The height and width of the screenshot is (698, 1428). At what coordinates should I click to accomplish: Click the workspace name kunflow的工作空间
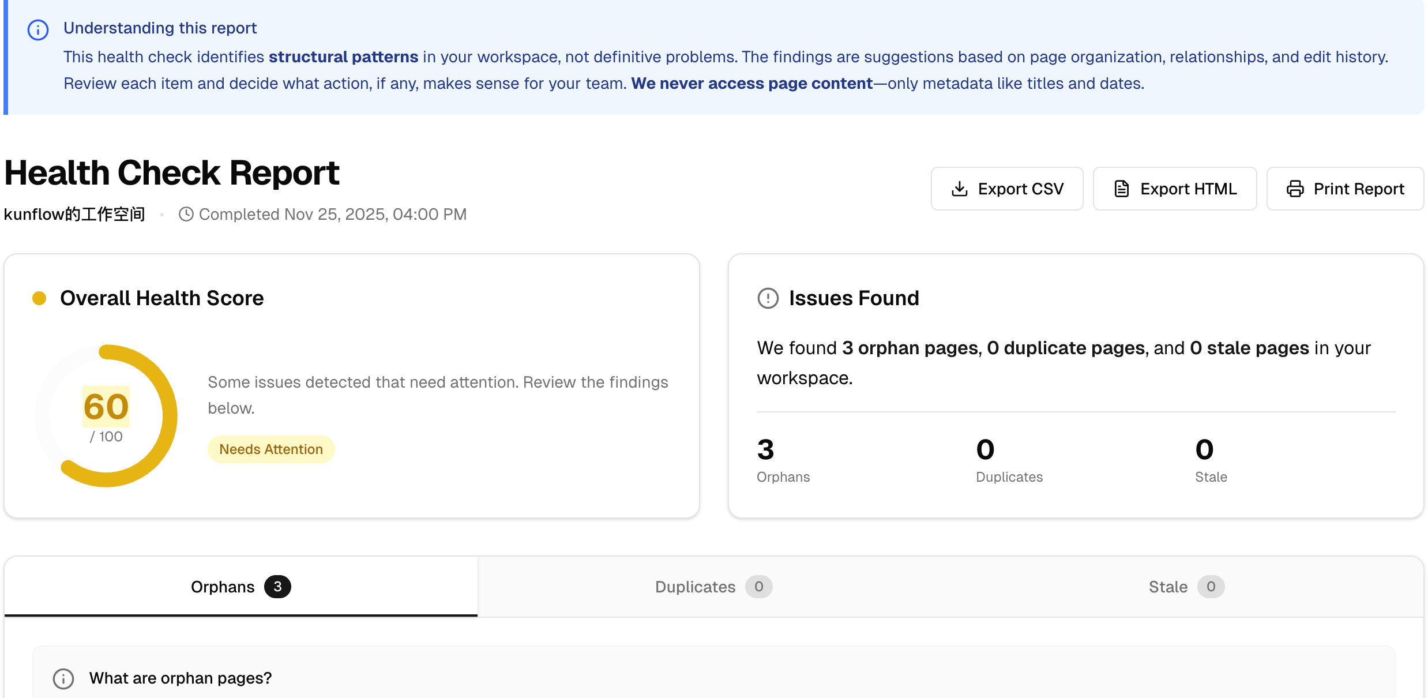(x=74, y=214)
